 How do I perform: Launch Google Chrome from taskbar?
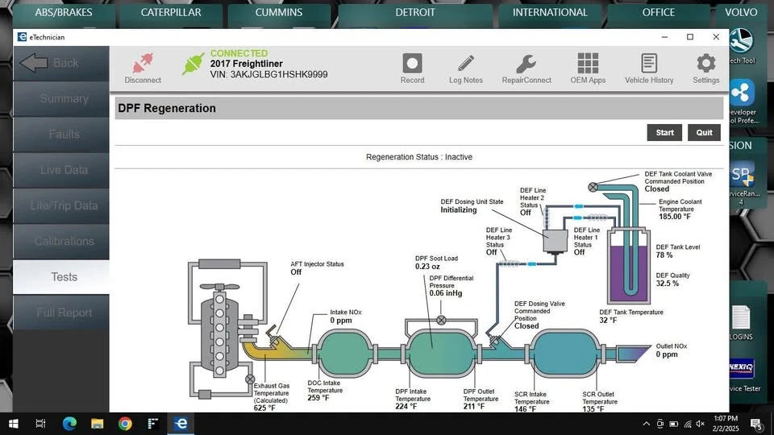126,424
